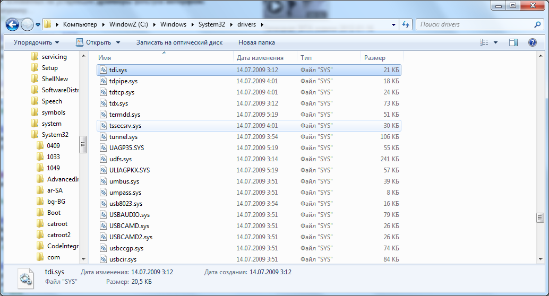Click the umbus.sys file icon
Screen dimensions: 549x296
[103, 181]
